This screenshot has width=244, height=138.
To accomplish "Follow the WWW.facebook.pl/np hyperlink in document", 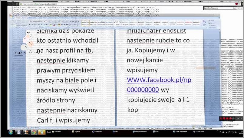I will coord(159,80).
